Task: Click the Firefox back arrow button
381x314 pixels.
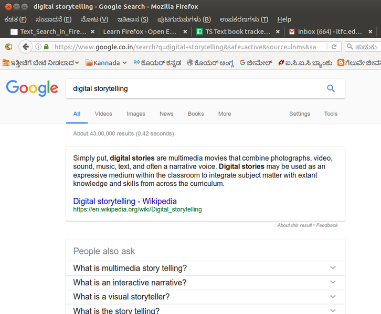Action: (26, 47)
